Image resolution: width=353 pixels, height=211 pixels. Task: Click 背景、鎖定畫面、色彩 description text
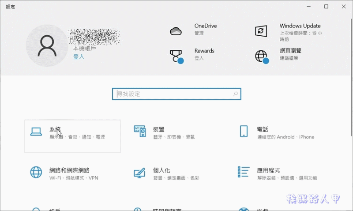(176, 178)
